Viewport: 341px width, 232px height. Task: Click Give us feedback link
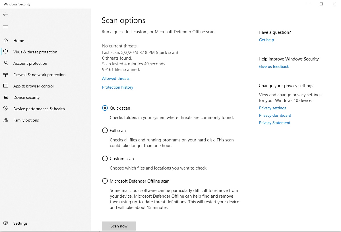tap(274, 66)
